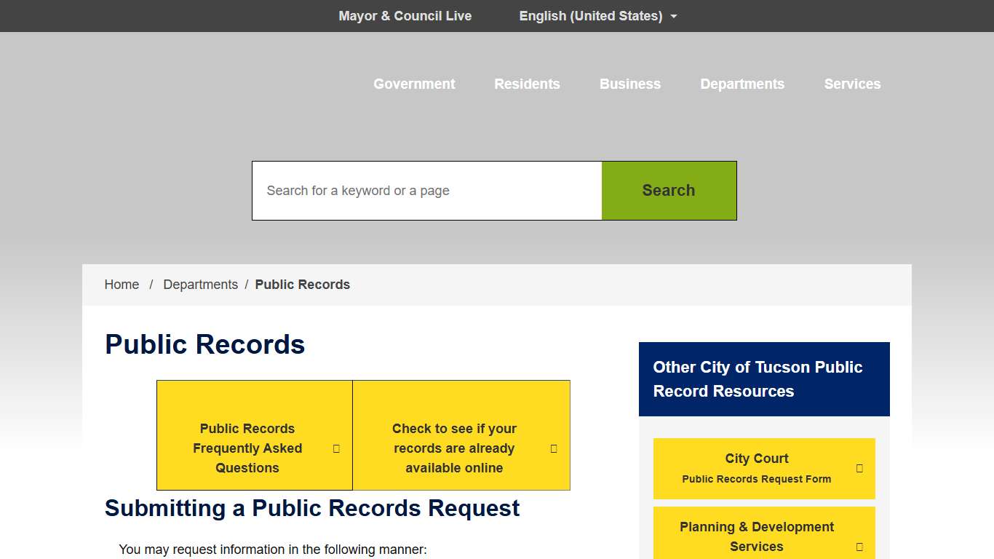Open the English (United States) language selector
The height and width of the screenshot is (559, 994).
[590, 15]
